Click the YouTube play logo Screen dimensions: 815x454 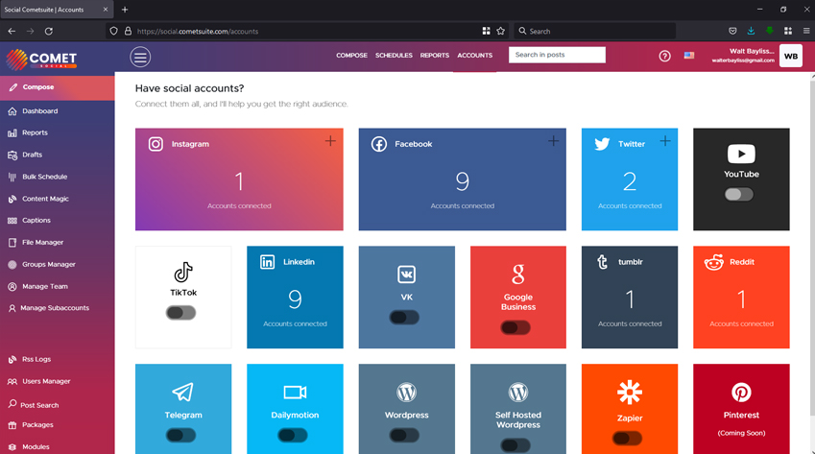tap(741, 154)
